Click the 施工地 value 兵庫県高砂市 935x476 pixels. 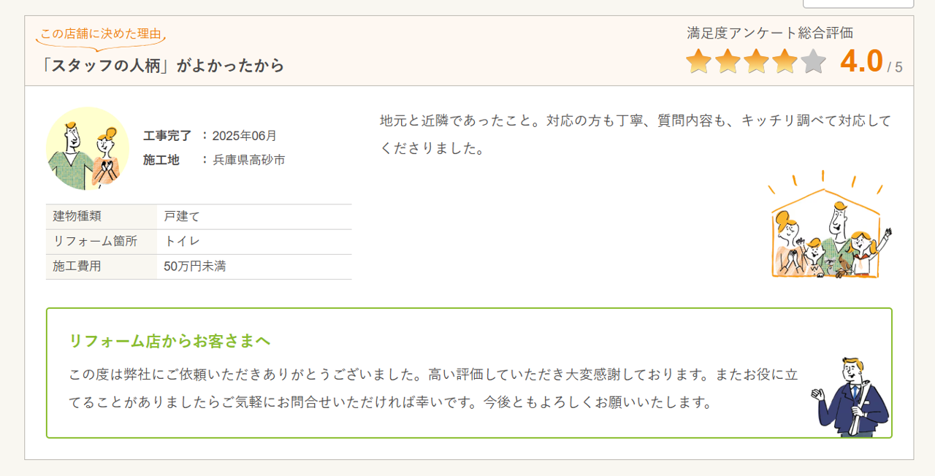[x=248, y=160]
